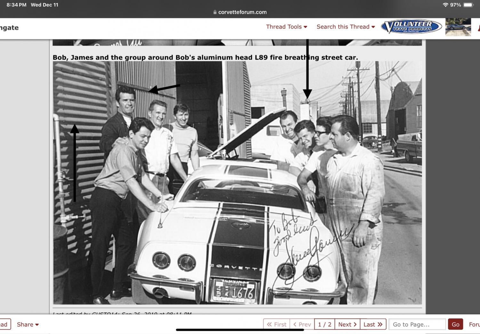The image size is (480, 334).
Task: Open the Corvette thumbnail in header
Action: coord(458,27)
